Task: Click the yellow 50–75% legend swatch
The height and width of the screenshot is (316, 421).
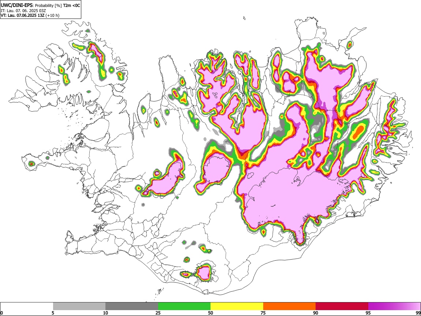Action: (x=237, y=306)
